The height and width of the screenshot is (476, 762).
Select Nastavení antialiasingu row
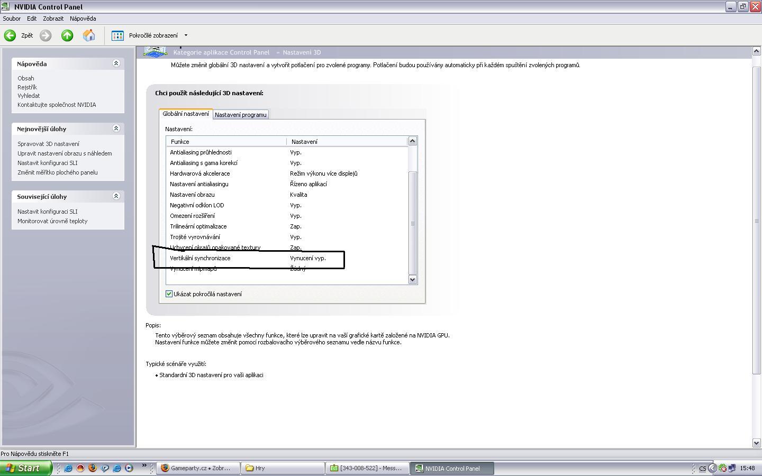point(287,184)
